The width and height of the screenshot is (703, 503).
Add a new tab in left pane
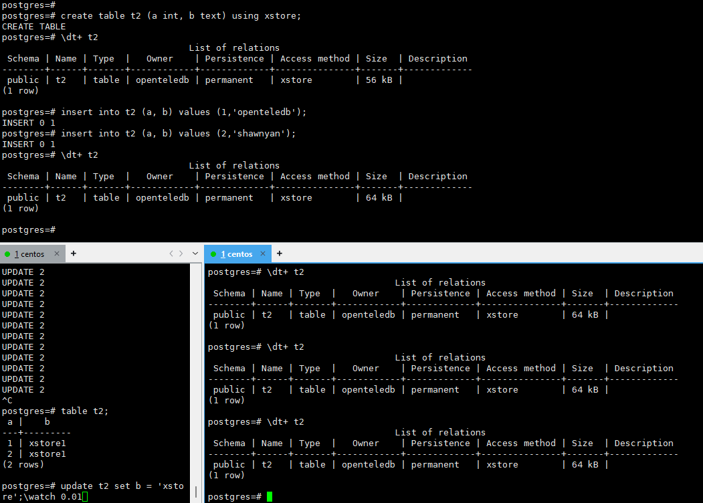(74, 254)
